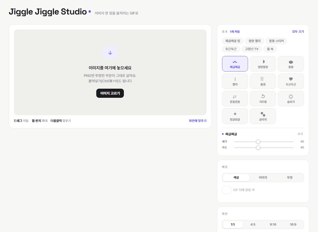Click the 효과 section label
The image size is (318, 232).
click(224, 32)
